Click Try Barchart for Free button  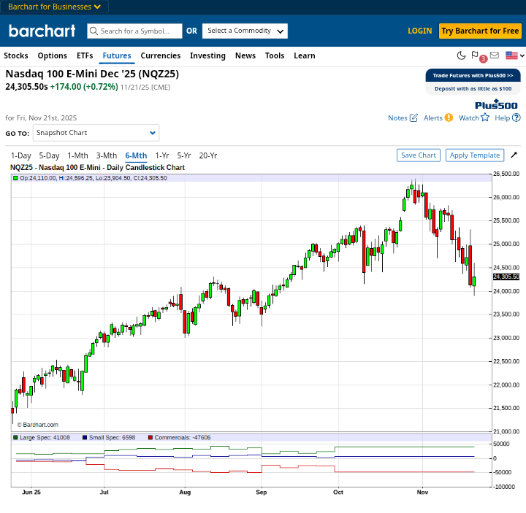(480, 31)
